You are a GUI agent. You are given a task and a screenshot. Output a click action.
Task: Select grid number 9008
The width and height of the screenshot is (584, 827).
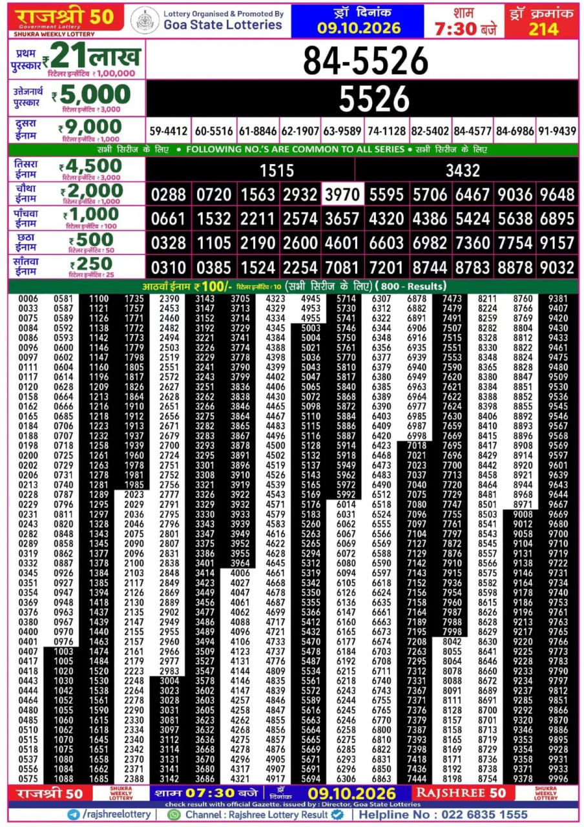[x=523, y=514]
